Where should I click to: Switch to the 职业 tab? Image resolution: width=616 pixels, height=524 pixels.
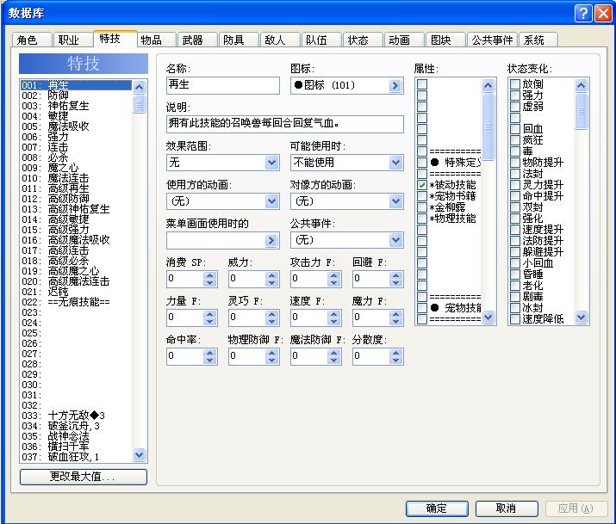point(72,40)
